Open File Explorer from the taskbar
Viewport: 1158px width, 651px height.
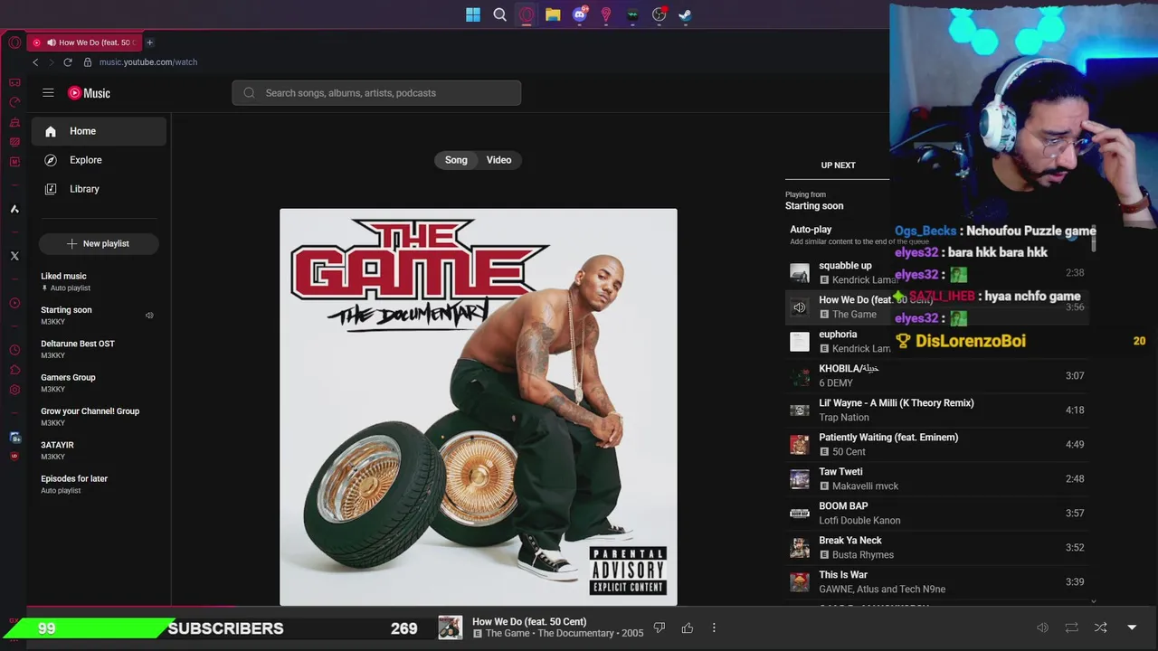553,14
